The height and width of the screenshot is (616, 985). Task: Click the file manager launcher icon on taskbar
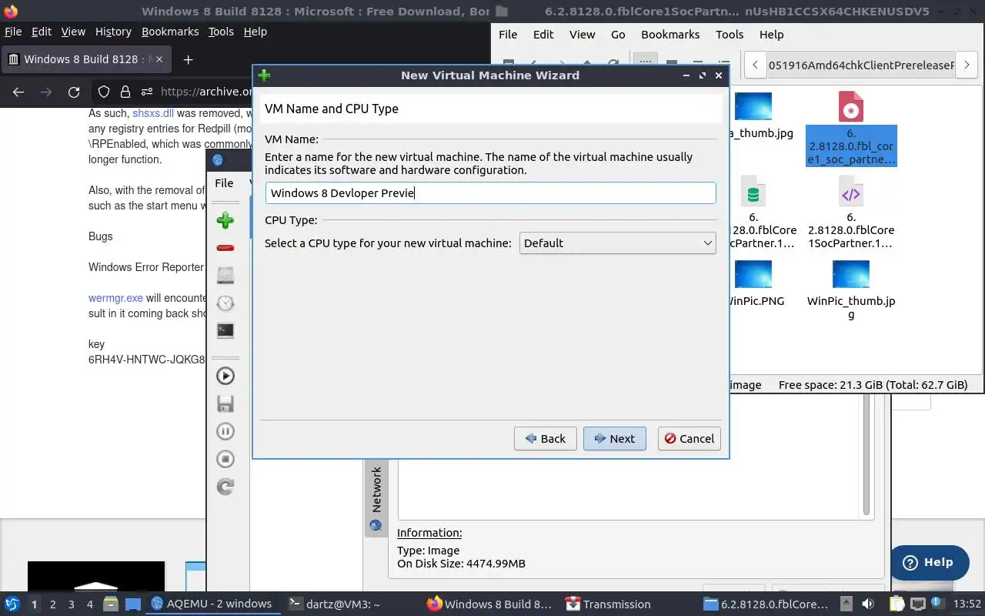pyautogui.click(x=110, y=604)
